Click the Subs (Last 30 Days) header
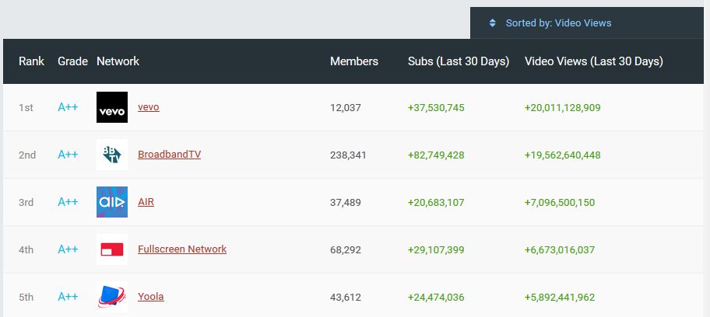This screenshot has width=710, height=317. point(459,61)
